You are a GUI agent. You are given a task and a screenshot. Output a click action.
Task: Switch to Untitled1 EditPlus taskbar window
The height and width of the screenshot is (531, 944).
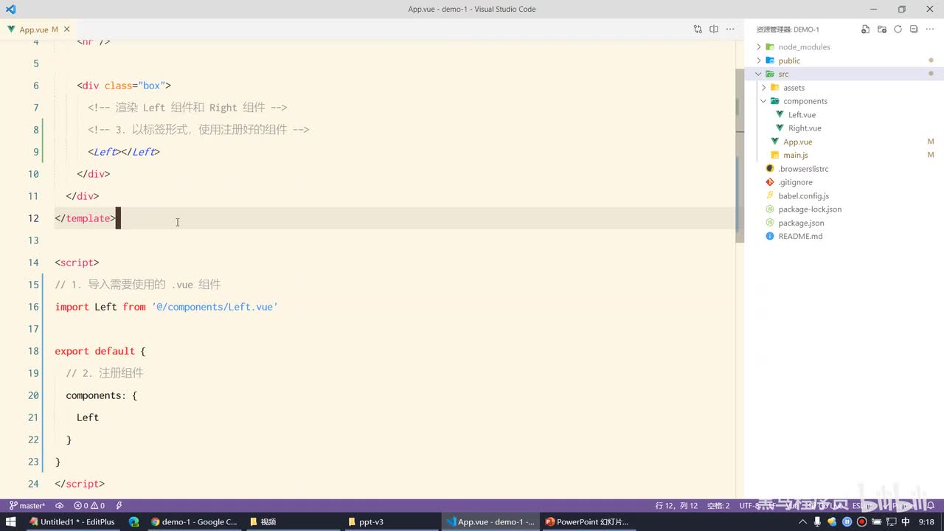[x=72, y=521]
